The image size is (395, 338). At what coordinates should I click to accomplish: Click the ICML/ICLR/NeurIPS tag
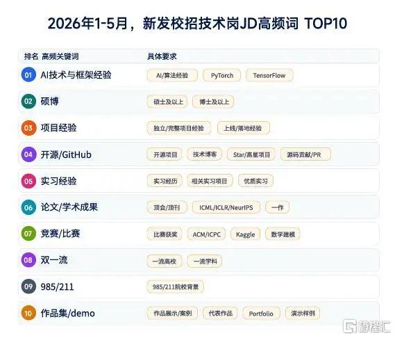click(x=226, y=207)
